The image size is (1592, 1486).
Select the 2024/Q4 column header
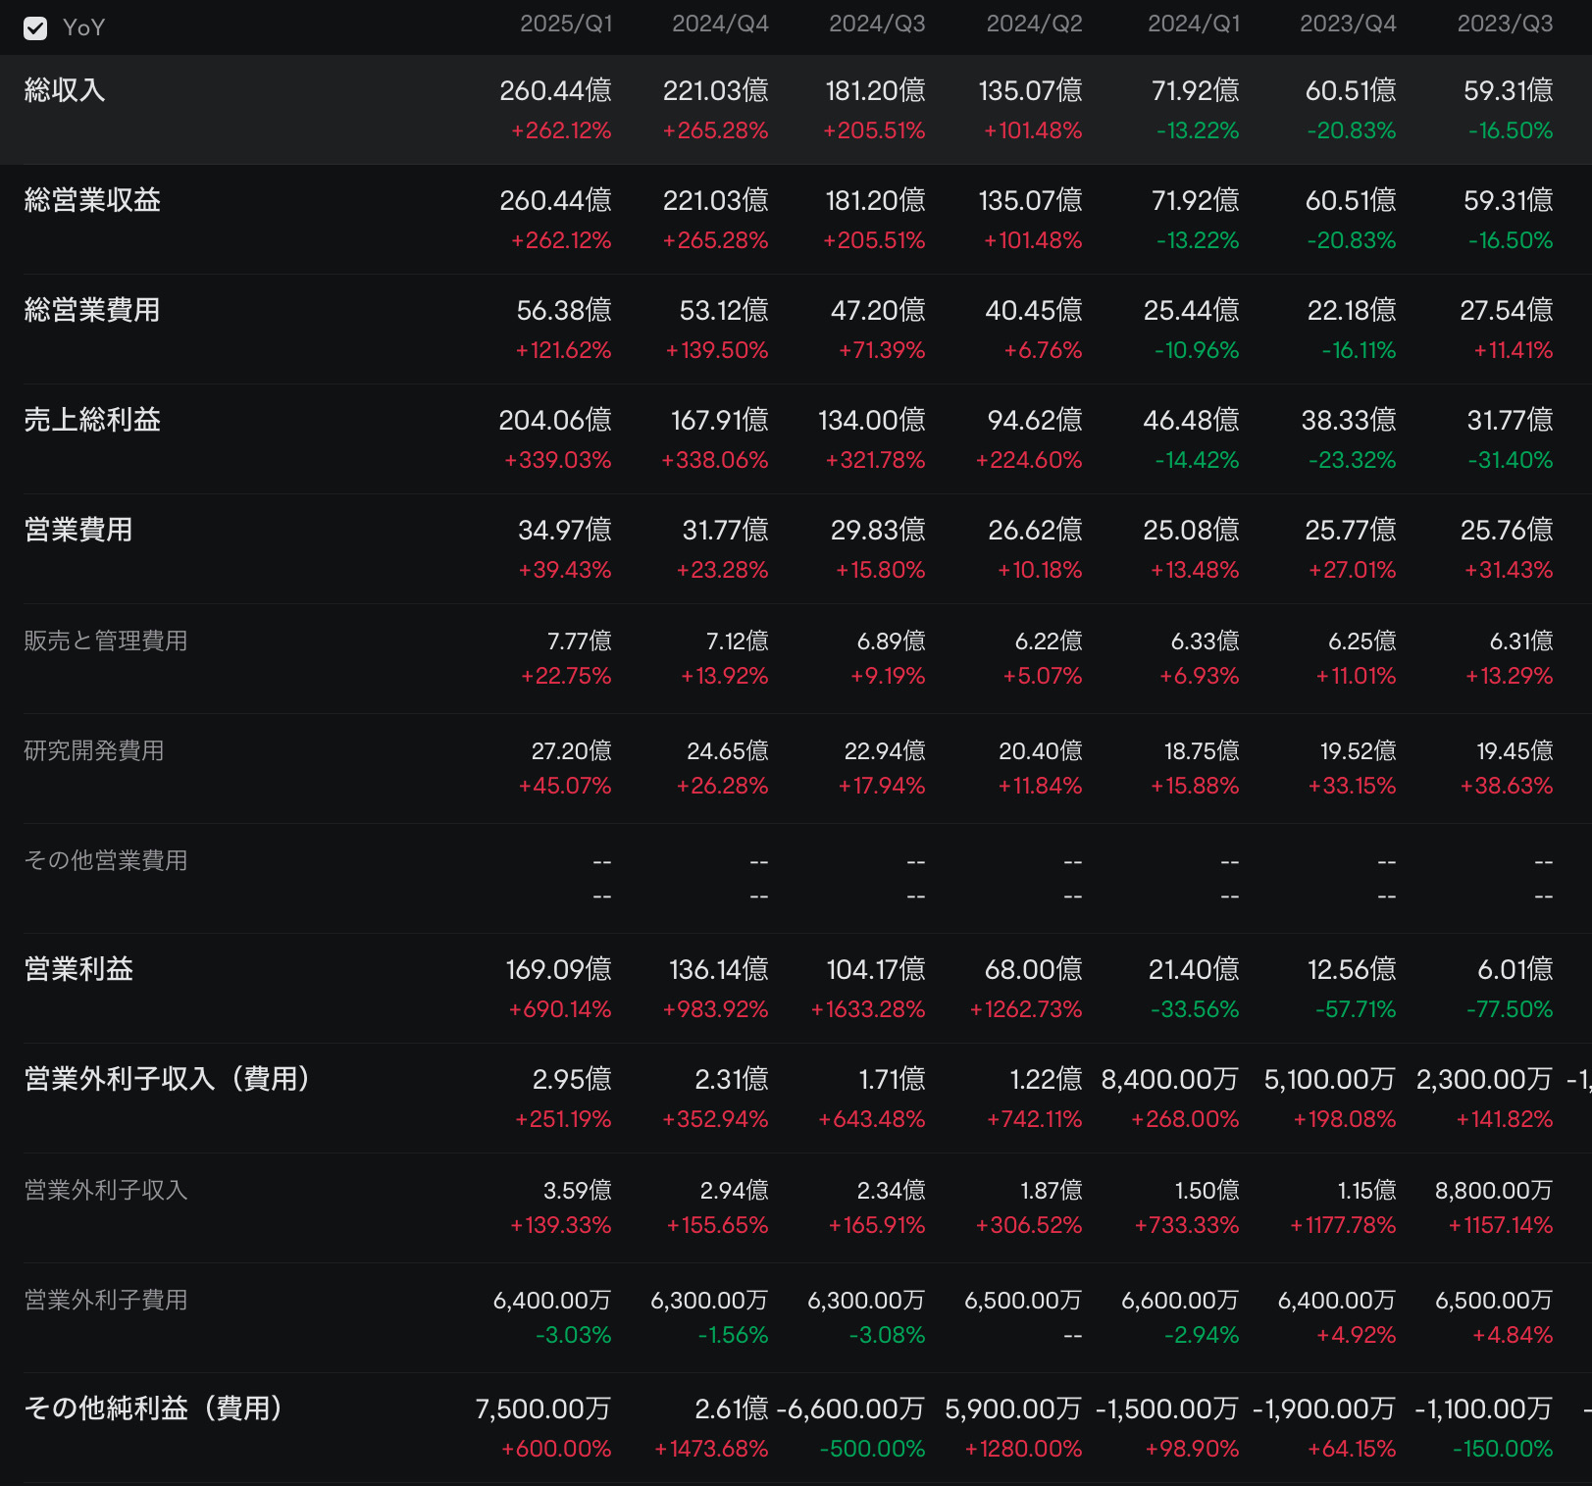pos(720,24)
